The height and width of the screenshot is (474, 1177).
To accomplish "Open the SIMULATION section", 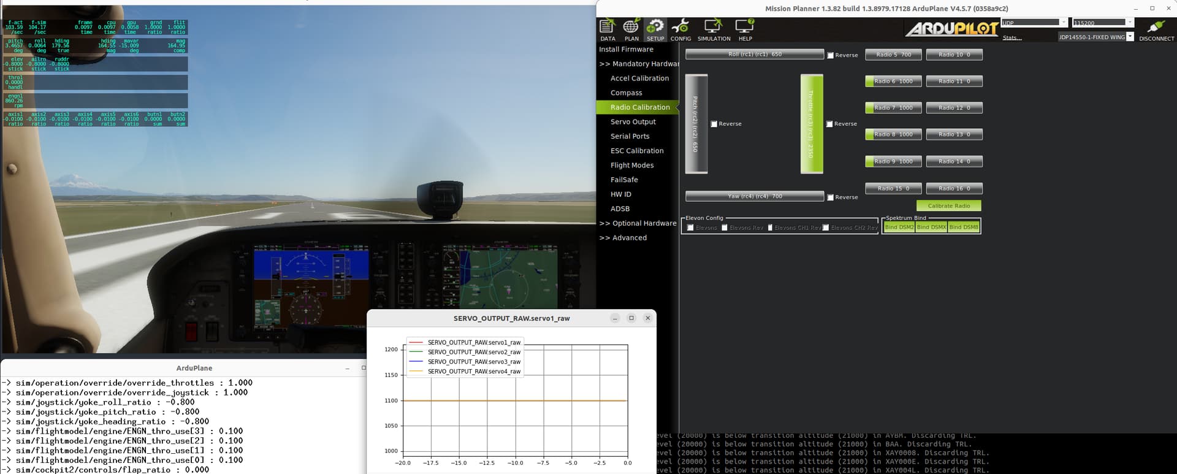I will 714,29.
